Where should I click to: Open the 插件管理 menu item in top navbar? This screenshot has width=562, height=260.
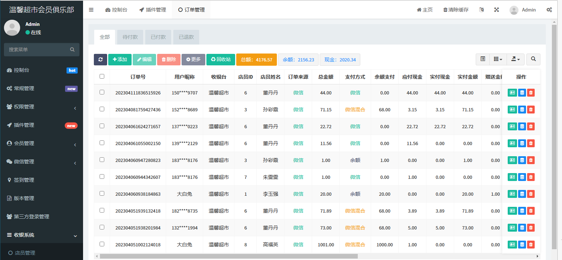[152, 10]
